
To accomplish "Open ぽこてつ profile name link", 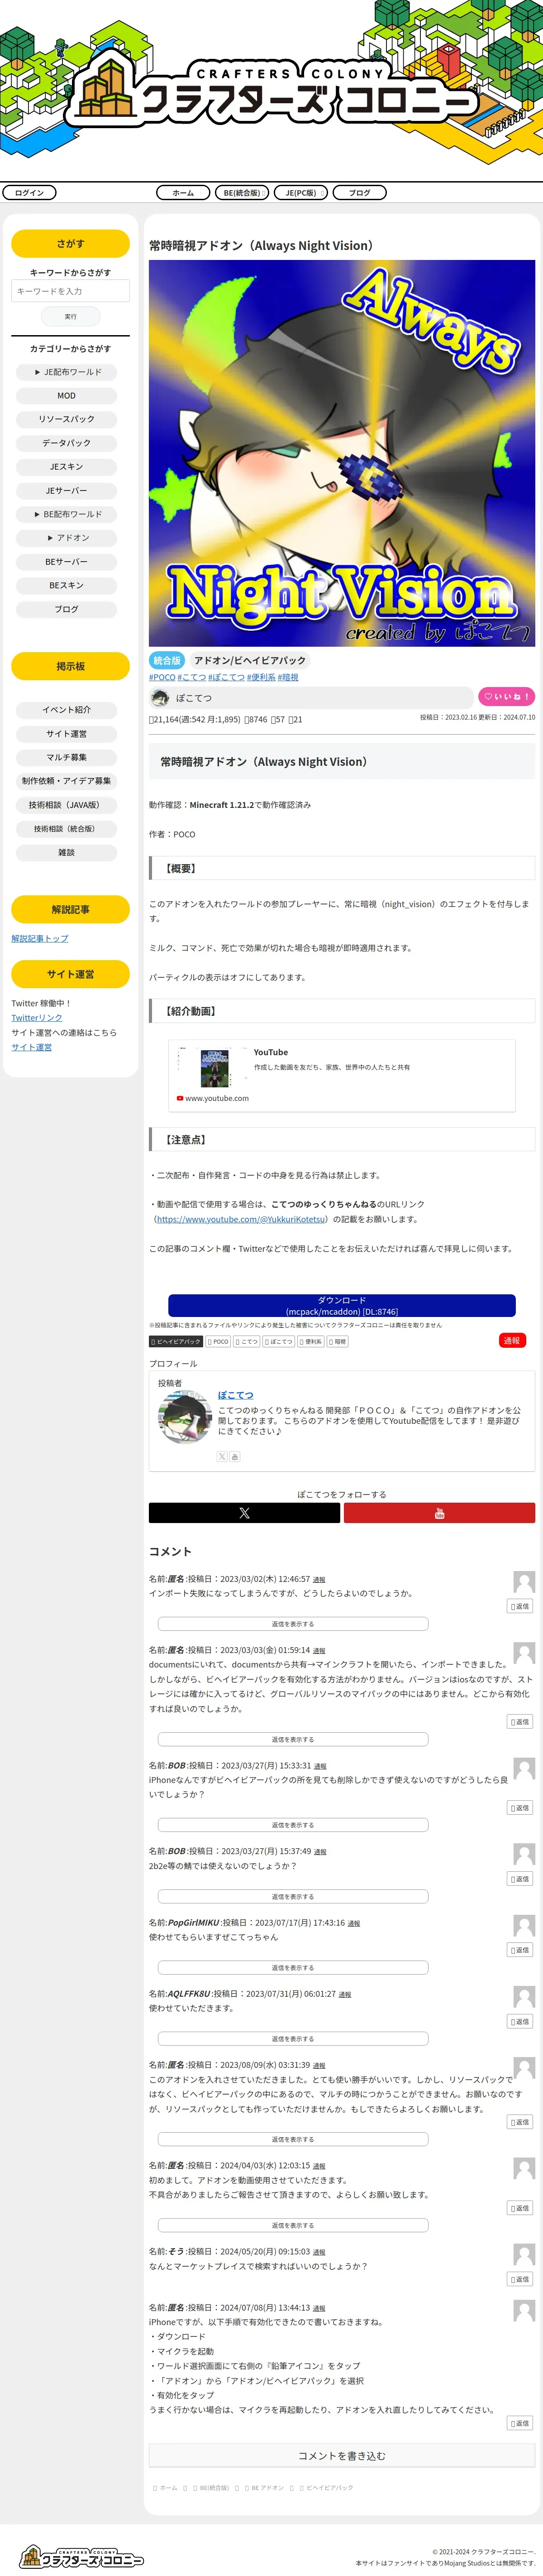I will coord(236,1395).
